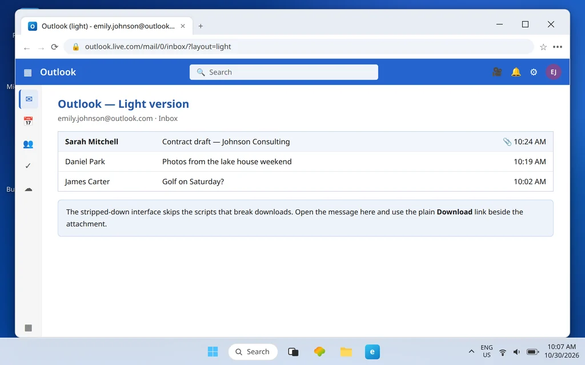The width and height of the screenshot is (585, 365).
Task: Click the Outlook favicon on the tab
Action: (33, 26)
